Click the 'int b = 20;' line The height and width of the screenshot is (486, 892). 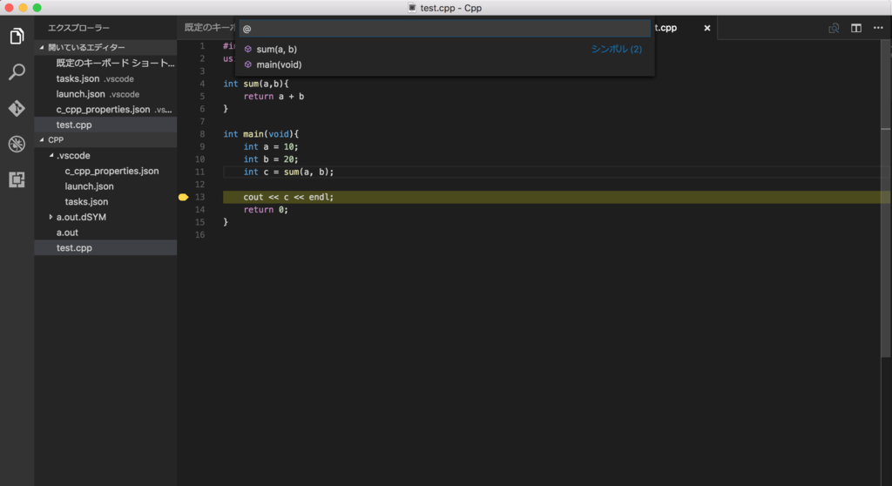click(x=271, y=159)
